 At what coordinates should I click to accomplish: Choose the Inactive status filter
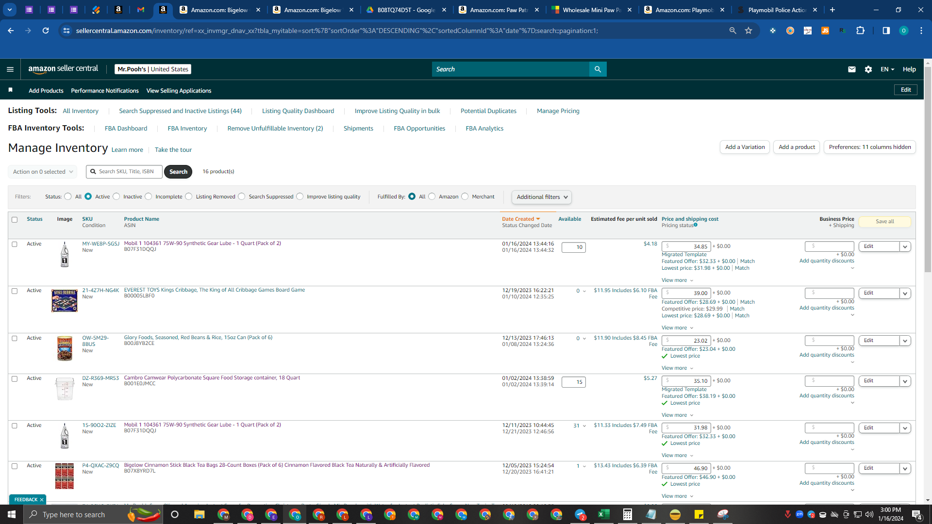(116, 196)
